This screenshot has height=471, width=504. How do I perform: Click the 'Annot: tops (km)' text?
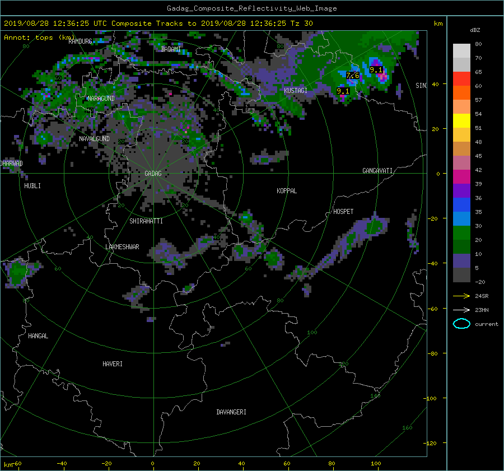coord(39,38)
